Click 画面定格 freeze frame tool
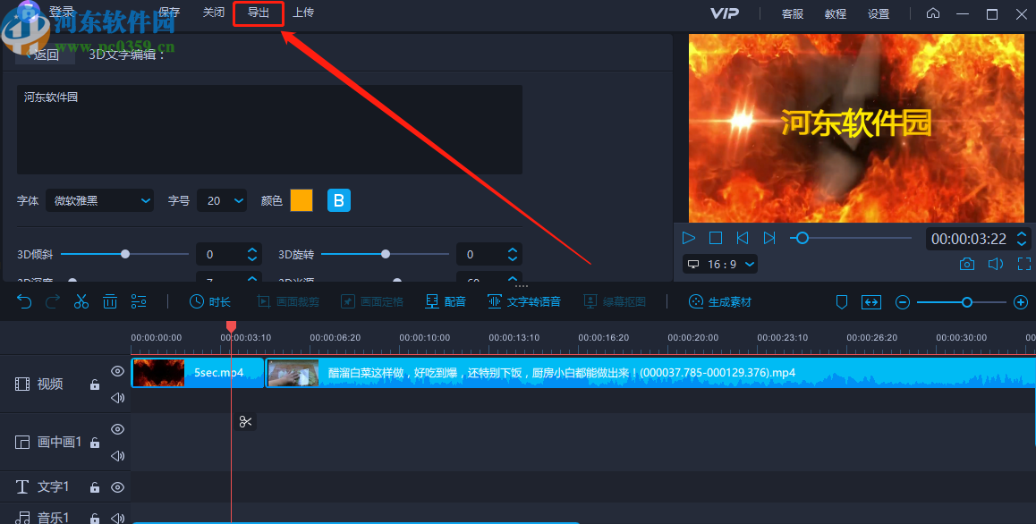The height and width of the screenshot is (524, 1036). [x=372, y=302]
